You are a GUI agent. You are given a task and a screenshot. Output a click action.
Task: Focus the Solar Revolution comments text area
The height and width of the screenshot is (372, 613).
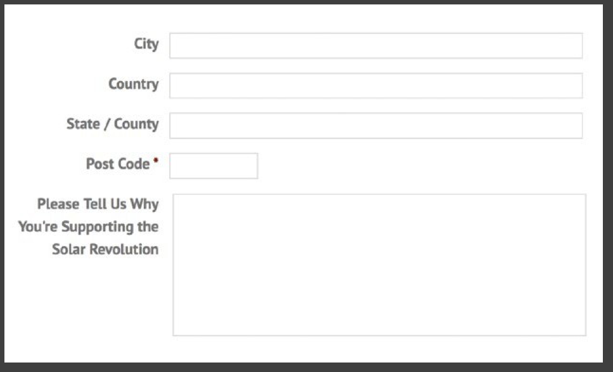click(379, 264)
